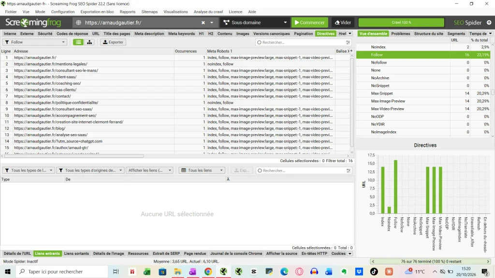Switch to the Problèmes tab

[x=401, y=34]
